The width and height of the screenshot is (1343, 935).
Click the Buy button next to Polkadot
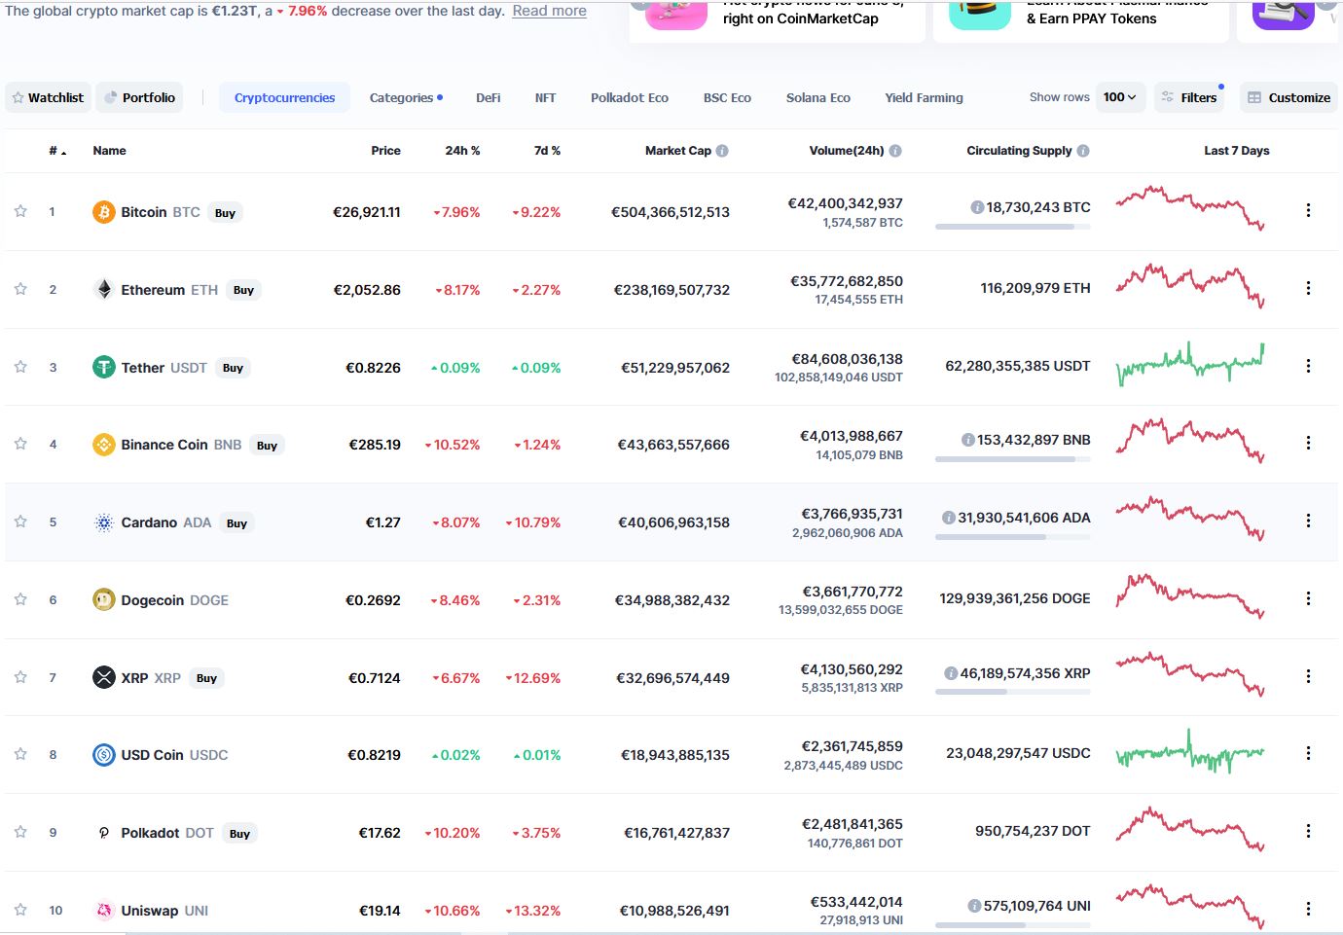[x=239, y=834]
